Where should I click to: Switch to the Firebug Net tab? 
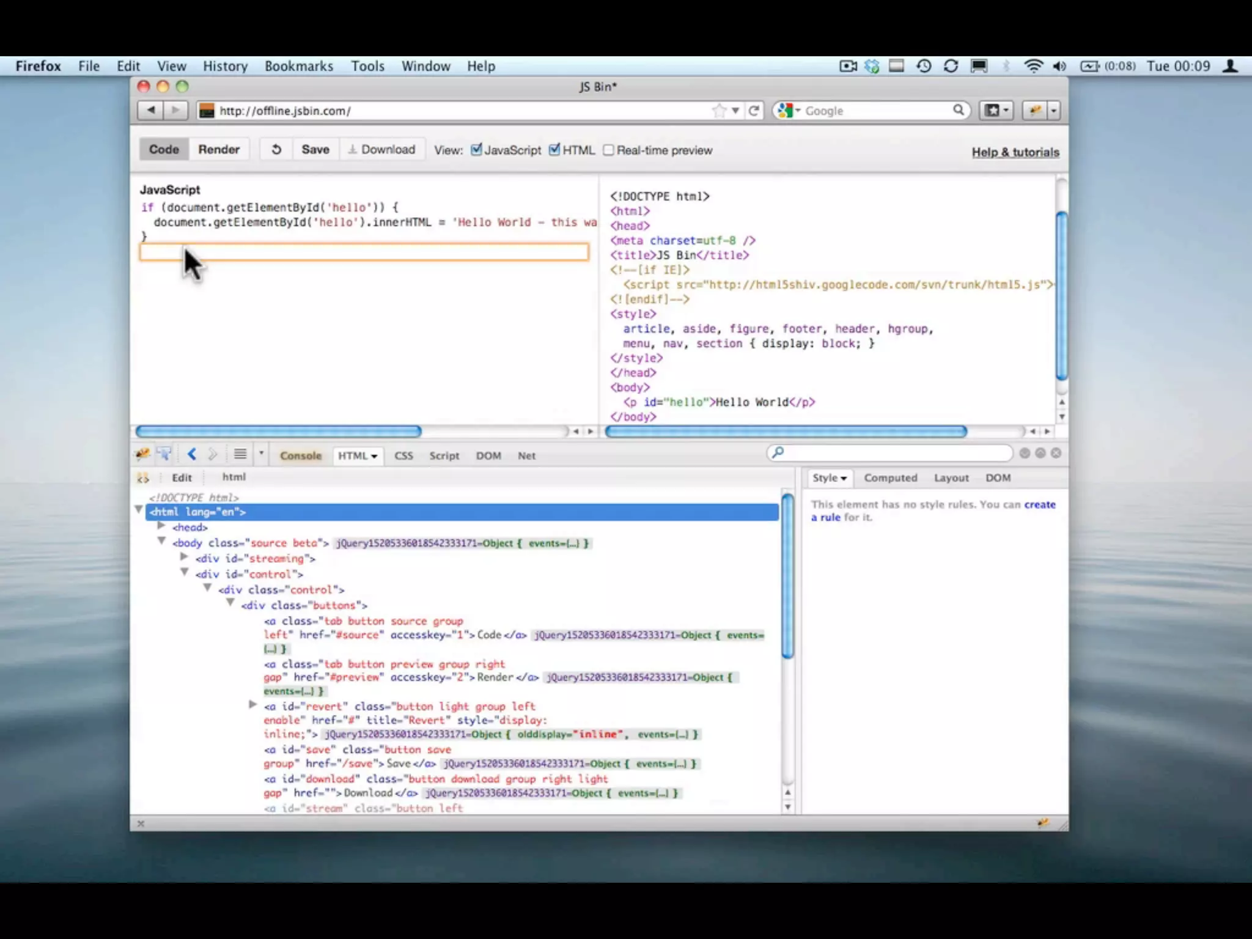coord(526,456)
